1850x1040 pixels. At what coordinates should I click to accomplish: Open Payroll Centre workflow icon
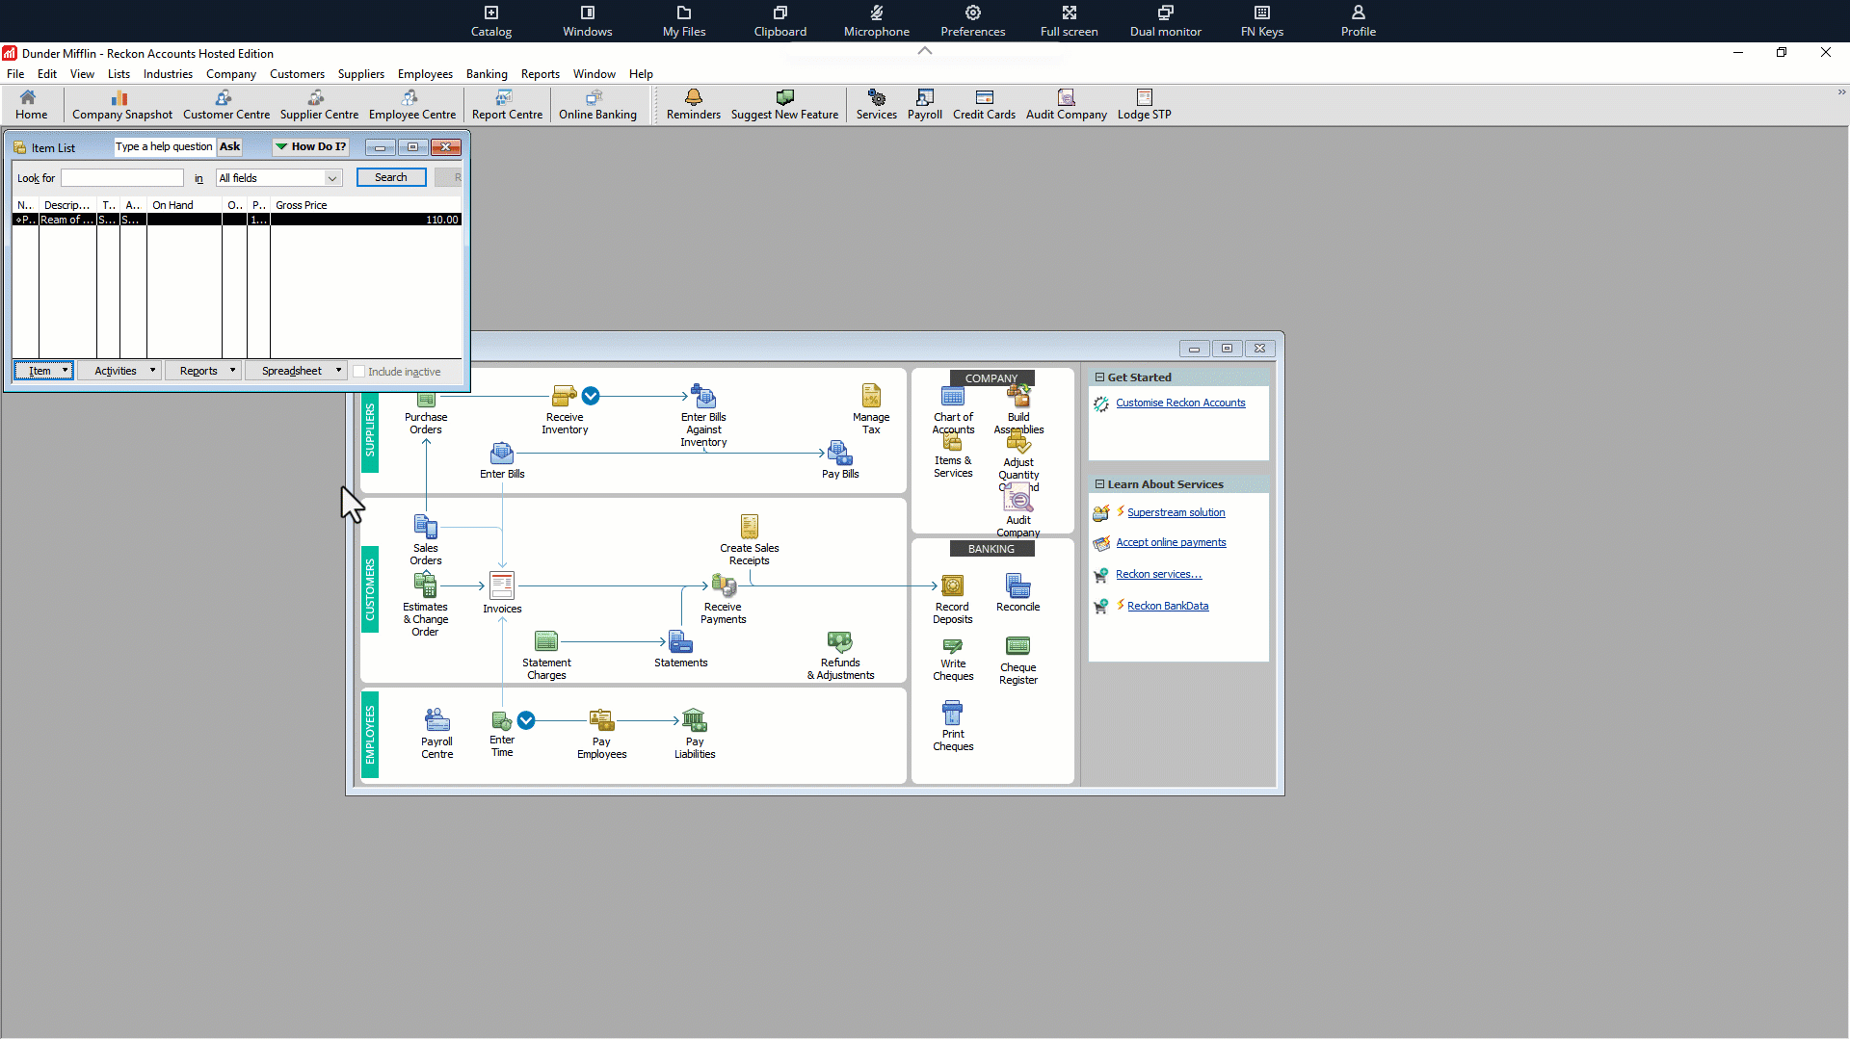point(436,734)
